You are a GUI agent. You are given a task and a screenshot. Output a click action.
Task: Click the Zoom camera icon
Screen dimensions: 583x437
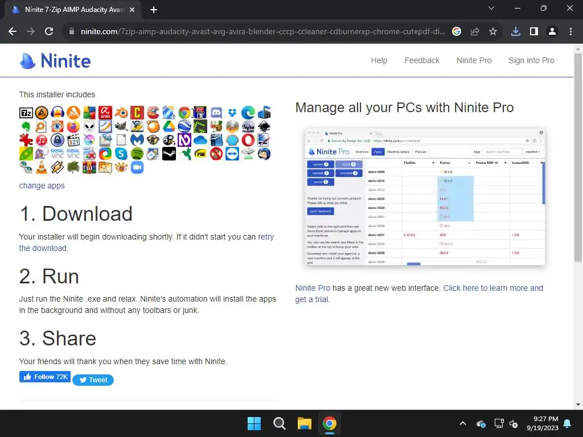pos(137,168)
